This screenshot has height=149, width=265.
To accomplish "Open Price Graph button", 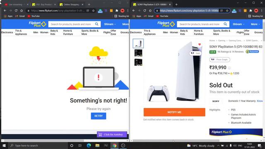I will click(x=219, y=60).
